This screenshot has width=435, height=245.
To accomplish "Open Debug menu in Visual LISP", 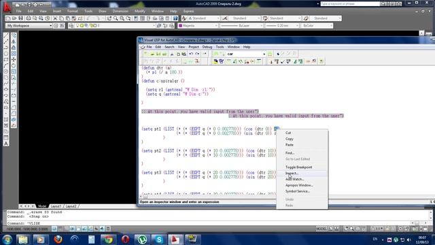I will click(207, 47).
